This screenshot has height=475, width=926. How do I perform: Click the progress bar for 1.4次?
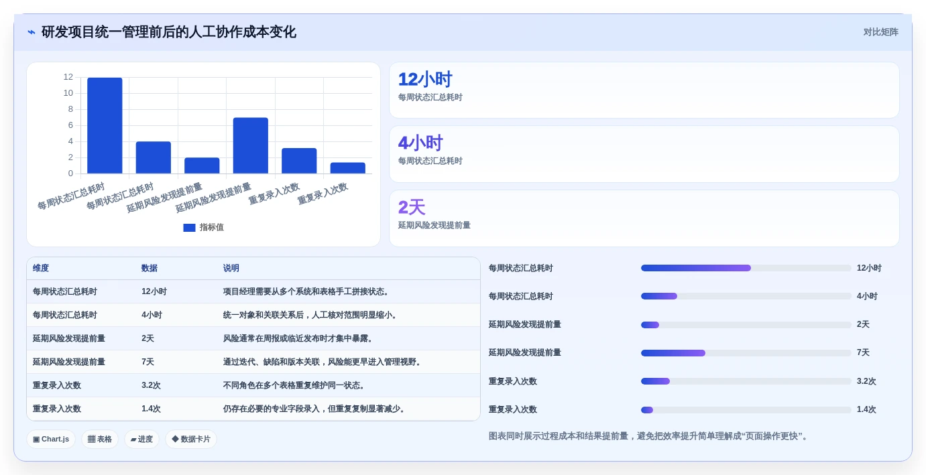pyautogui.click(x=746, y=409)
